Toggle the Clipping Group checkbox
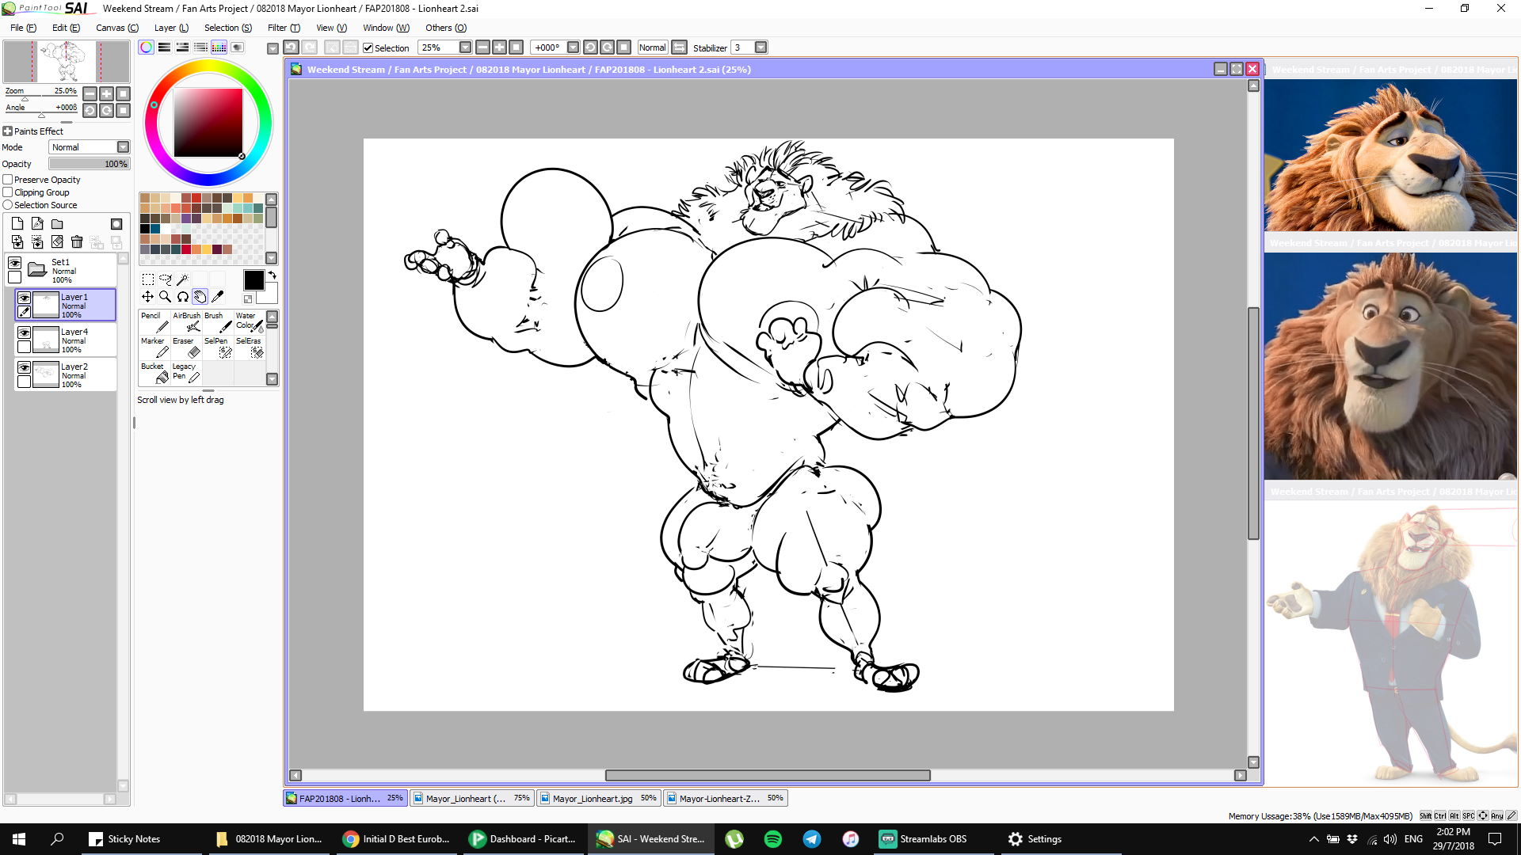1521x855 pixels. coord(8,192)
